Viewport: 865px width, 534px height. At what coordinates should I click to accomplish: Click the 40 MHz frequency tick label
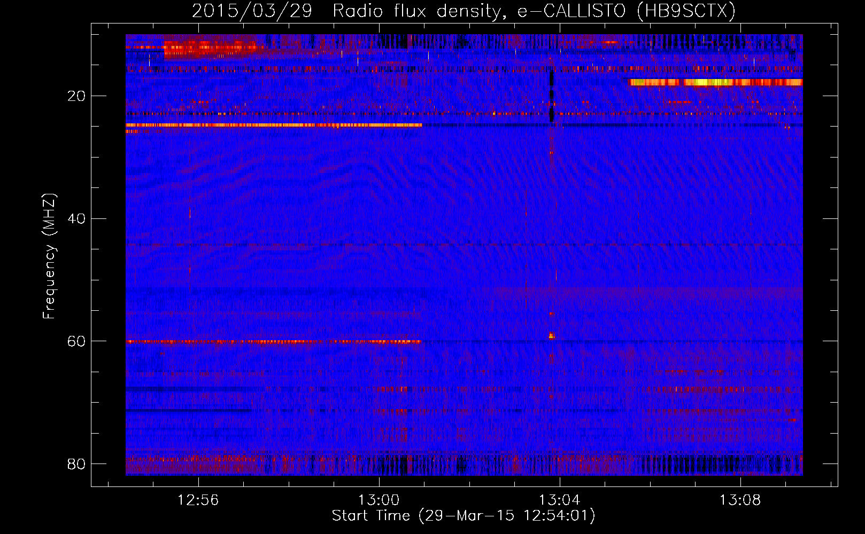(76, 218)
